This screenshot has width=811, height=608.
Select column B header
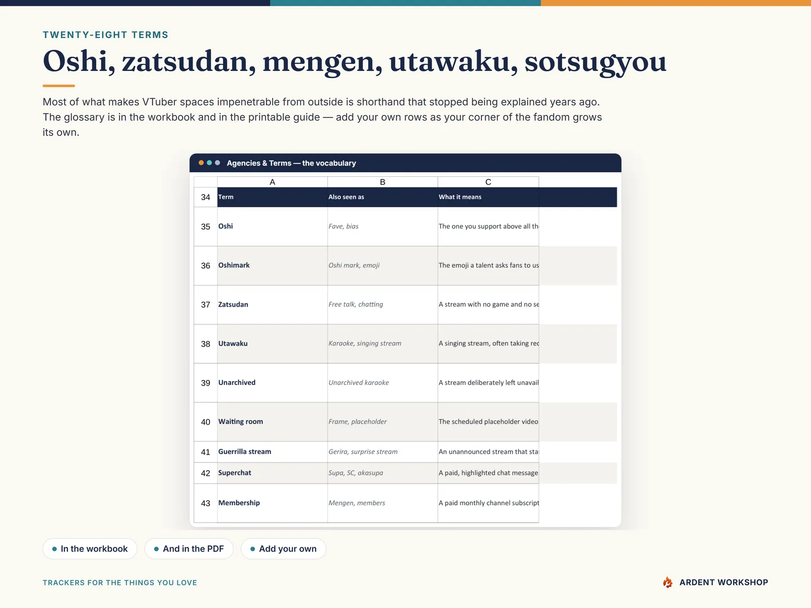tap(383, 182)
